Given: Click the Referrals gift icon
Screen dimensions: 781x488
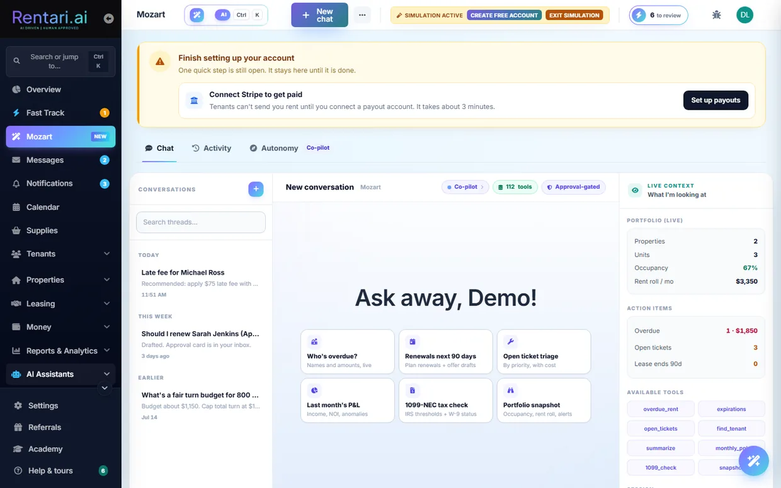Looking at the screenshot, I should pos(18,427).
